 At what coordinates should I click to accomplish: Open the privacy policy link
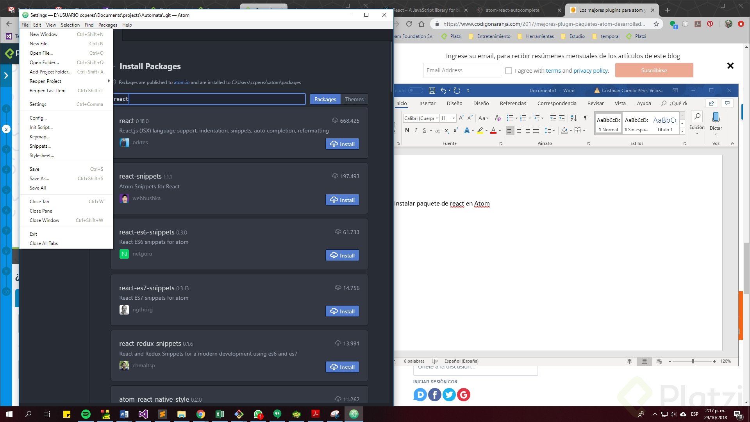click(x=591, y=71)
